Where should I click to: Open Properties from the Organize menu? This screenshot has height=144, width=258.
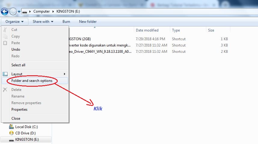pos(35,109)
